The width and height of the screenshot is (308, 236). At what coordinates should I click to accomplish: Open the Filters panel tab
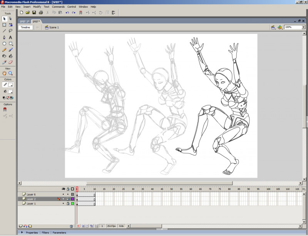(x=45, y=233)
